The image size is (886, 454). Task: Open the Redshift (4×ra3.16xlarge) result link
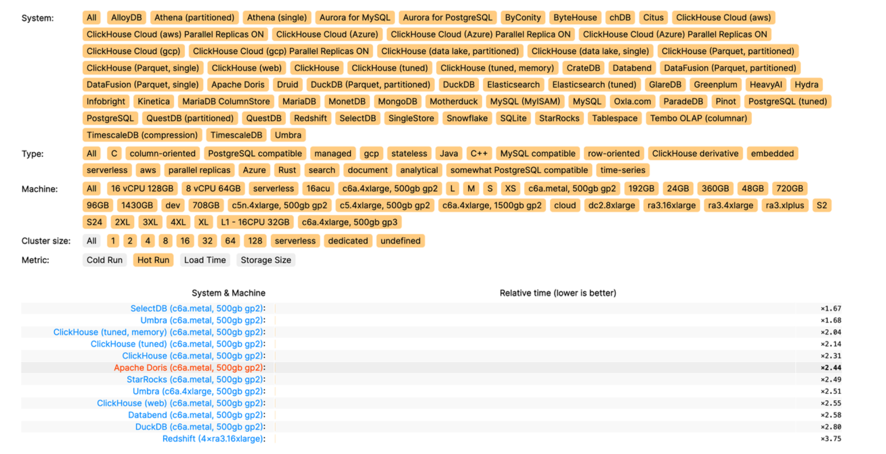pos(213,439)
